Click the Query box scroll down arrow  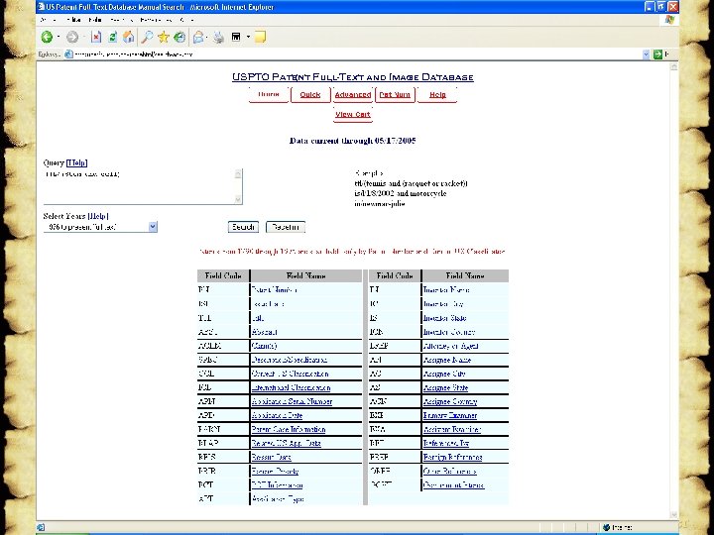point(238,199)
